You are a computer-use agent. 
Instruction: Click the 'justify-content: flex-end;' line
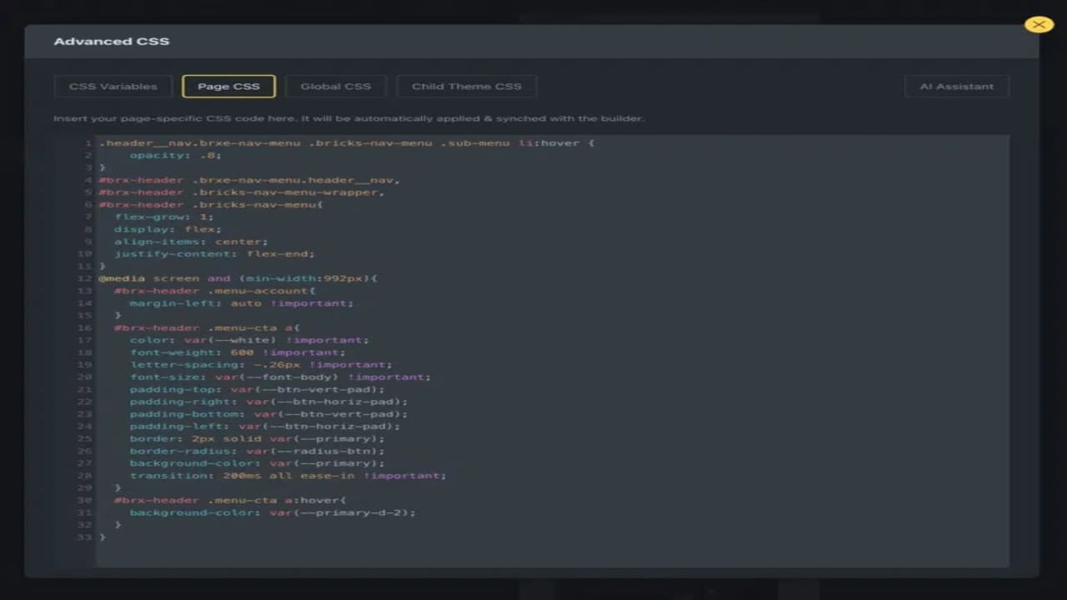(x=214, y=254)
